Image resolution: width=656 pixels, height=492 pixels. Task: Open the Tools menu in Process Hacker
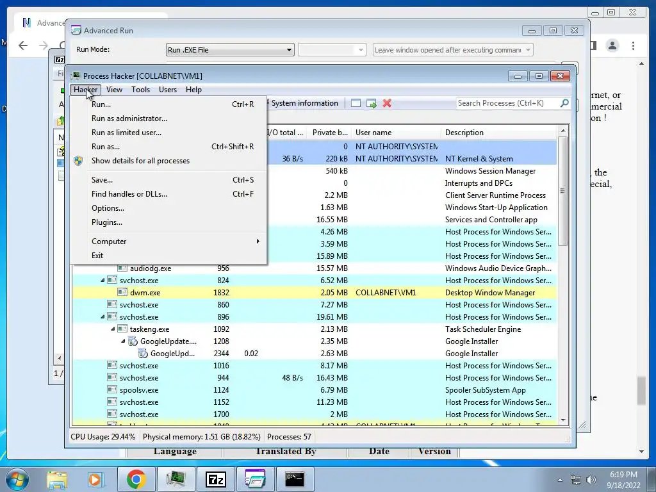coord(140,90)
